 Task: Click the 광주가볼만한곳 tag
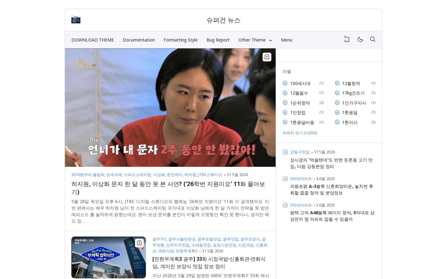click(x=182, y=239)
